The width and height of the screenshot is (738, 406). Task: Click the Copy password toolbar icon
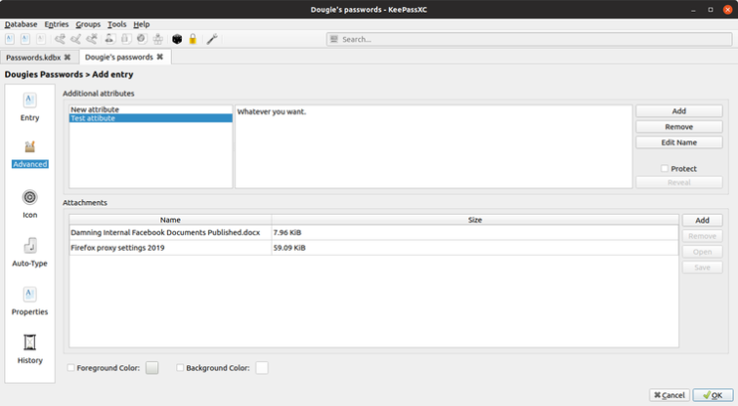pos(126,39)
